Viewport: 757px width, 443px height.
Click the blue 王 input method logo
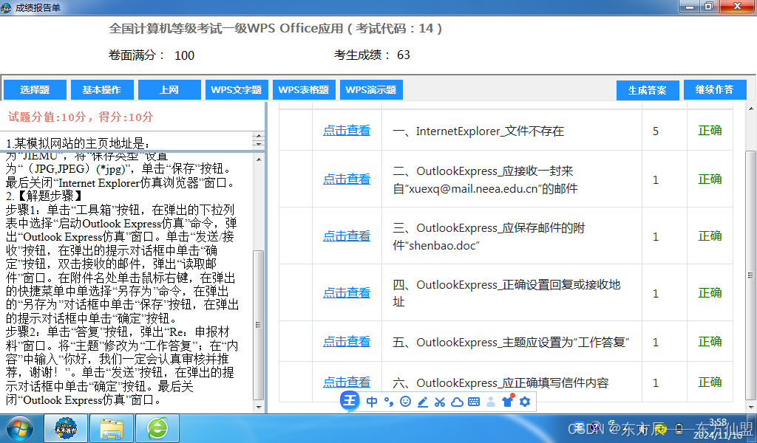350,401
